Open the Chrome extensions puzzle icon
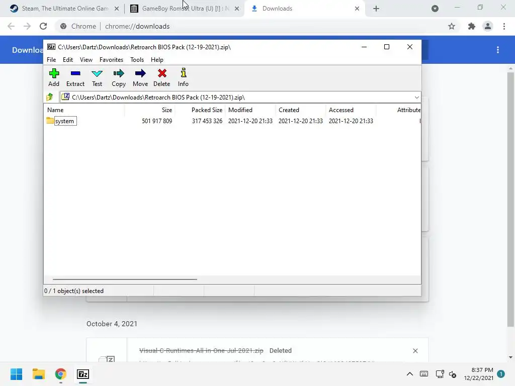This screenshot has height=386, width=515. tap(472, 26)
